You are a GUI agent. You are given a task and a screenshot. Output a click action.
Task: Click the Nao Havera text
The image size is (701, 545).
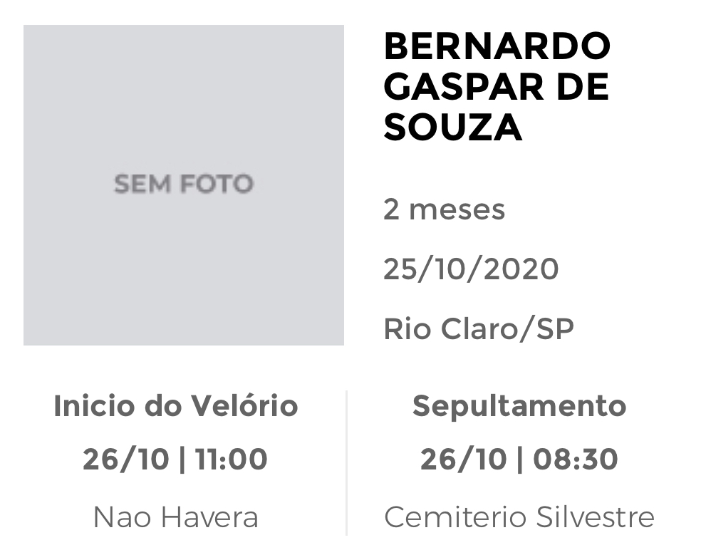coord(176,517)
